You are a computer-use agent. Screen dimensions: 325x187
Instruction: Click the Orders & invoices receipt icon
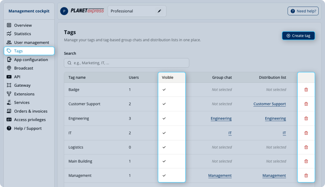click(x=9, y=111)
